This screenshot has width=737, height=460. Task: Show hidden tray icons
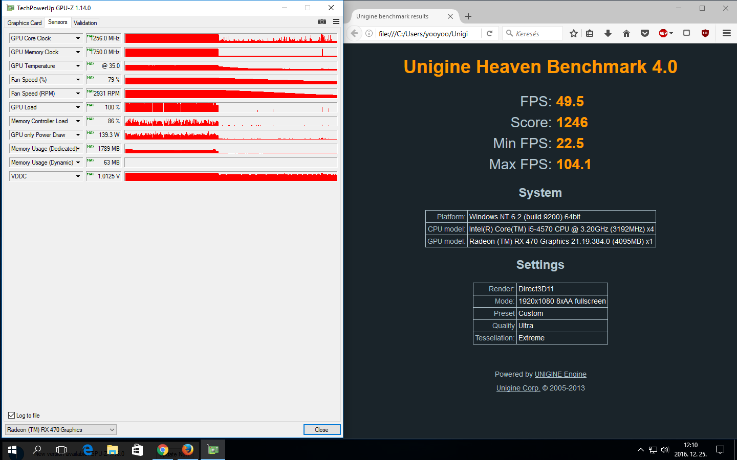click(x=640, y=450)
